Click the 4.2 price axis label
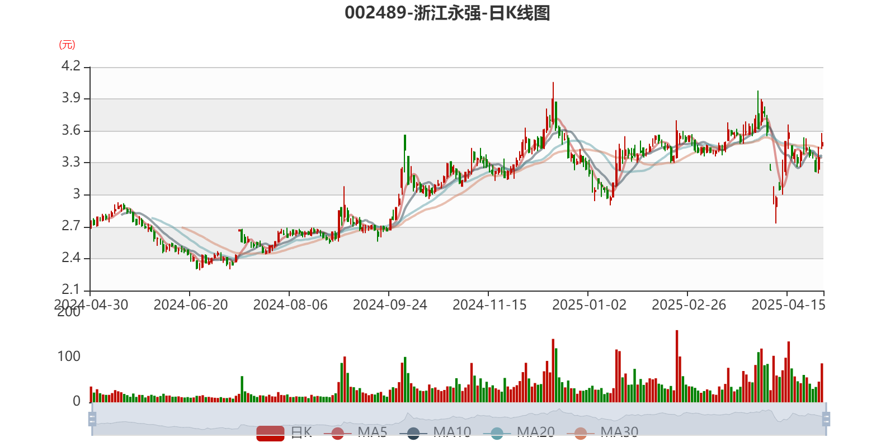 tap(71, 66)
